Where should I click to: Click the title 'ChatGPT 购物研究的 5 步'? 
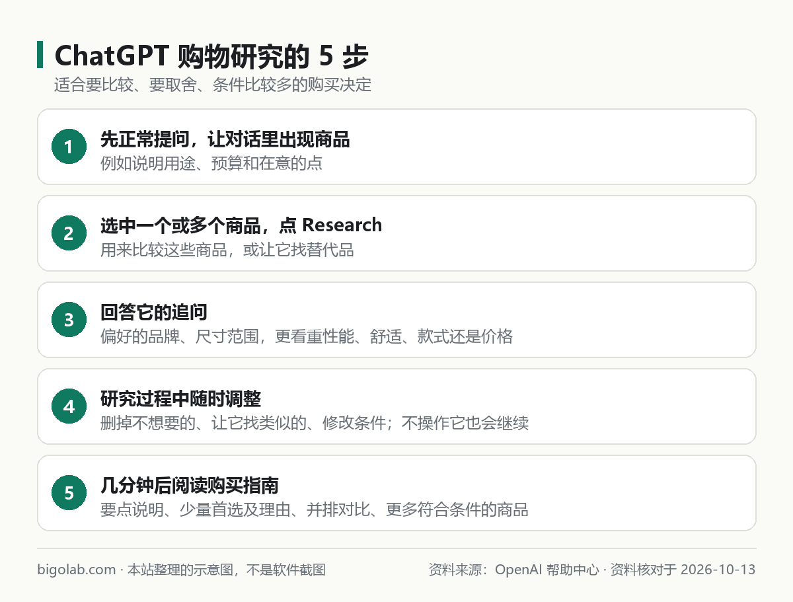[x=211, y=57]
